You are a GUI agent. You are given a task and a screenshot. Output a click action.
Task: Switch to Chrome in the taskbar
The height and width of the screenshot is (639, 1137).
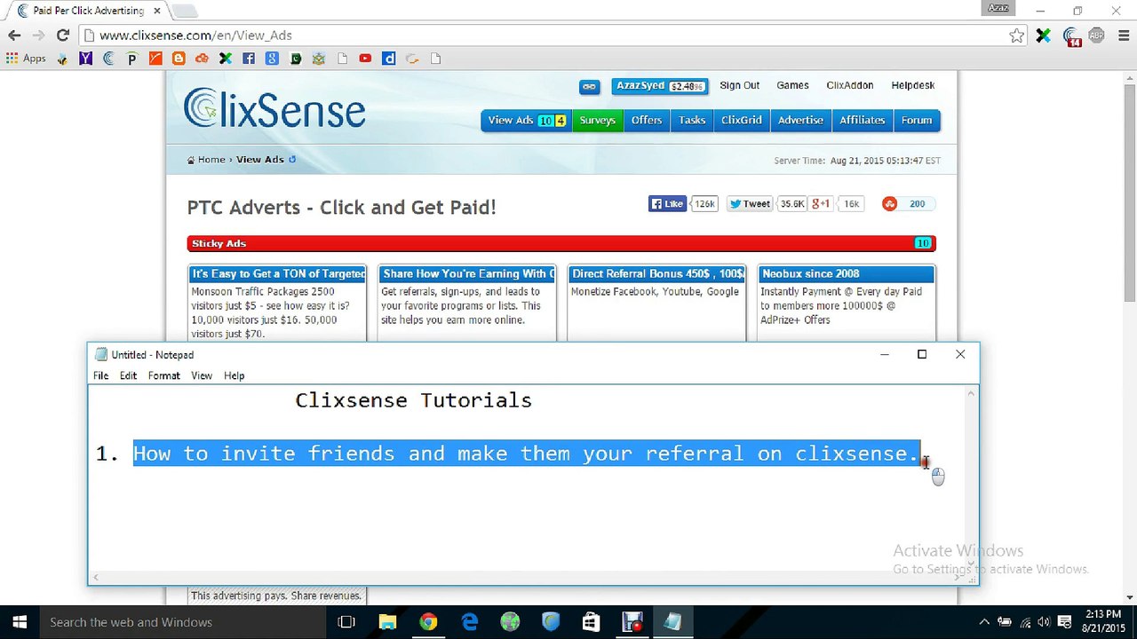pos(428,622)
